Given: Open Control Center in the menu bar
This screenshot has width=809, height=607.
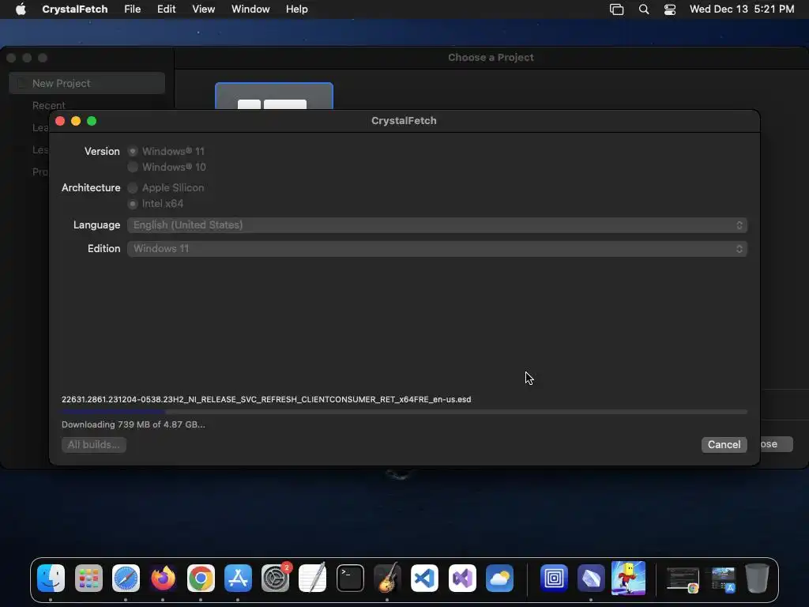Looking at the screenshot, I should [x=670, y=9].
